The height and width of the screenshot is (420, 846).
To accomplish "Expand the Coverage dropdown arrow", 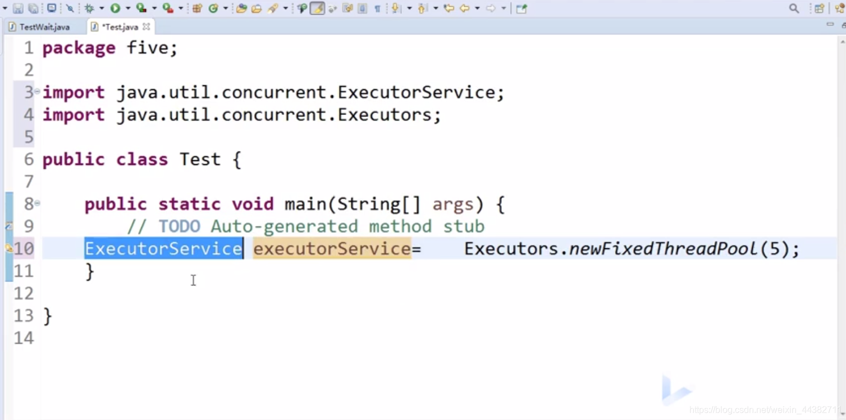I will tap(154, 8).
